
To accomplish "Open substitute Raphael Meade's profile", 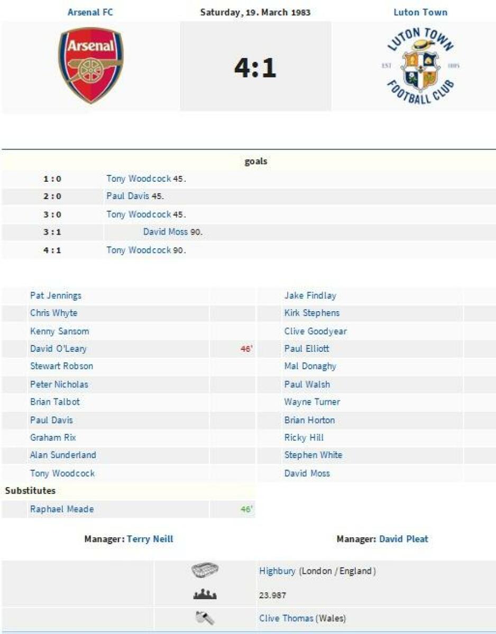I will (x=62, y=509).
